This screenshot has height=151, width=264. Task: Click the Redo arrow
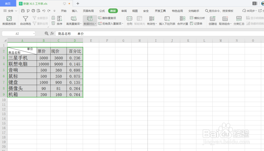(49, 11)
